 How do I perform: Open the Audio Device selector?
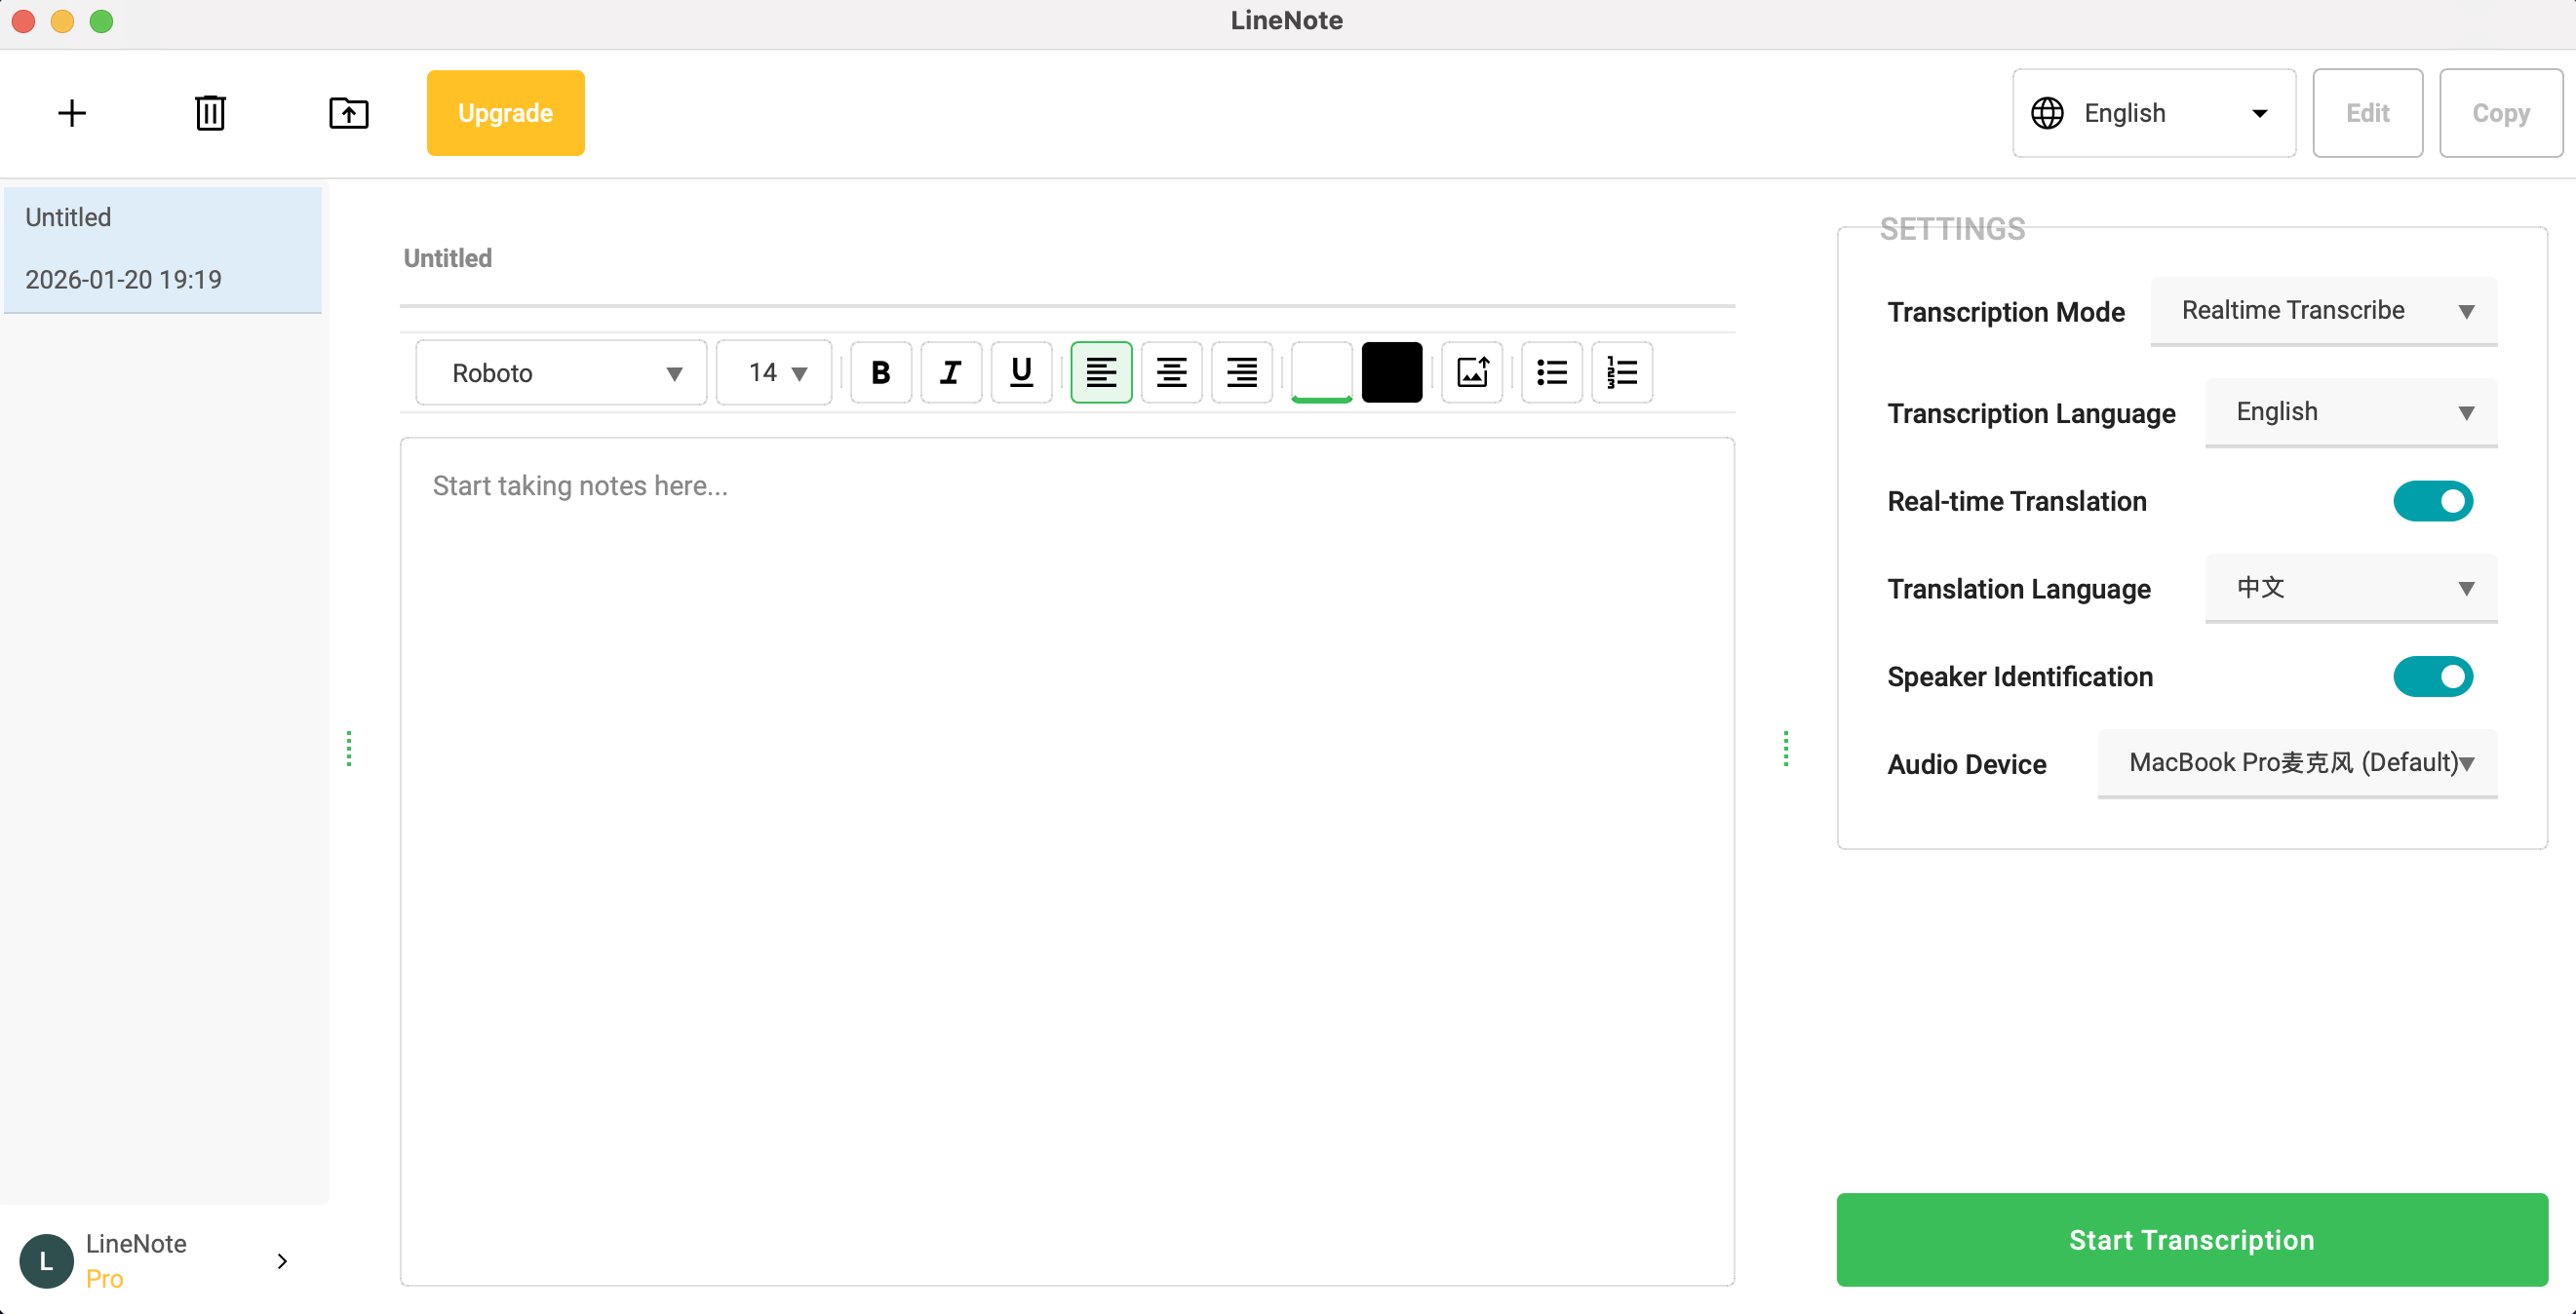pos(2297,763)
